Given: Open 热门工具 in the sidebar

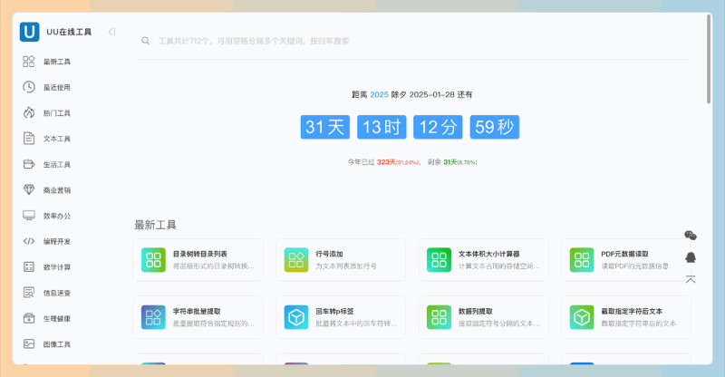Looking at the screenshot, I should (57, 113).
